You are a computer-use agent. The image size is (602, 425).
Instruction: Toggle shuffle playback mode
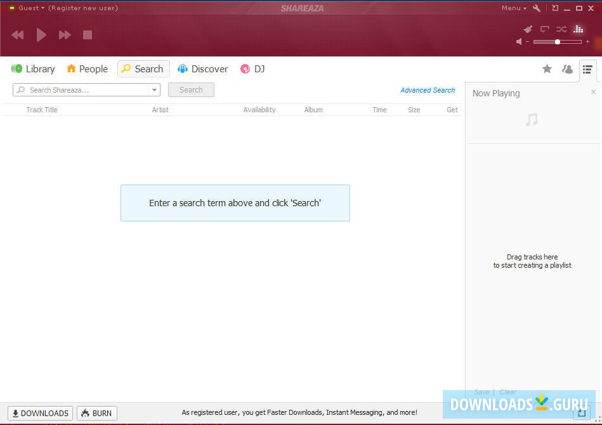pos(561,29)
